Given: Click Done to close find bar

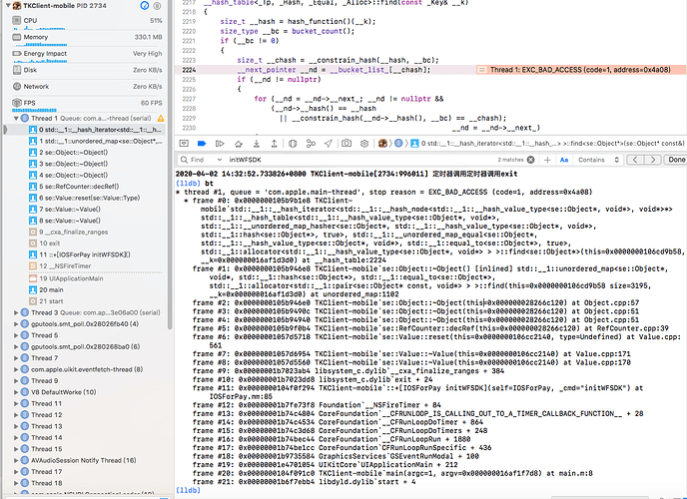Looking at the screenshot, I should tap(676, 160).
